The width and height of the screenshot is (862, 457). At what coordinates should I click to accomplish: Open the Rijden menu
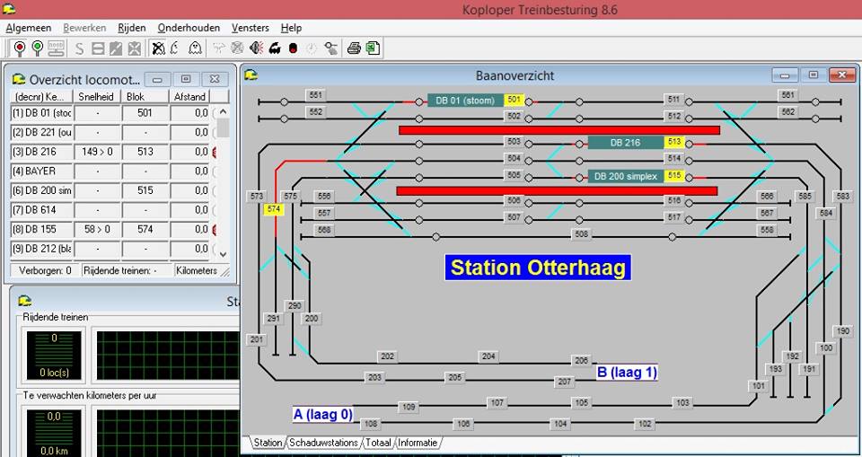click(x=132, y=28)
